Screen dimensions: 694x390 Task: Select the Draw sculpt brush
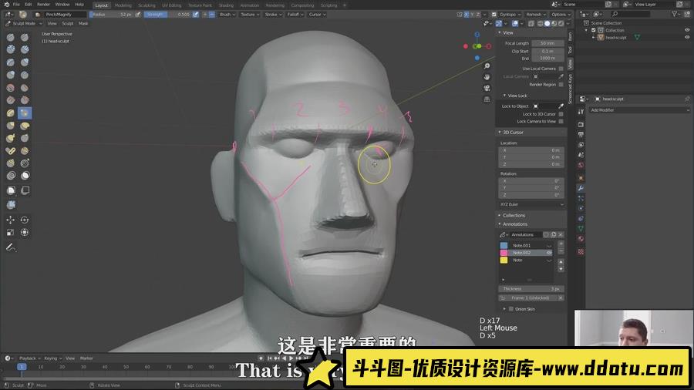pyautogui.click(x=11, y=38)
